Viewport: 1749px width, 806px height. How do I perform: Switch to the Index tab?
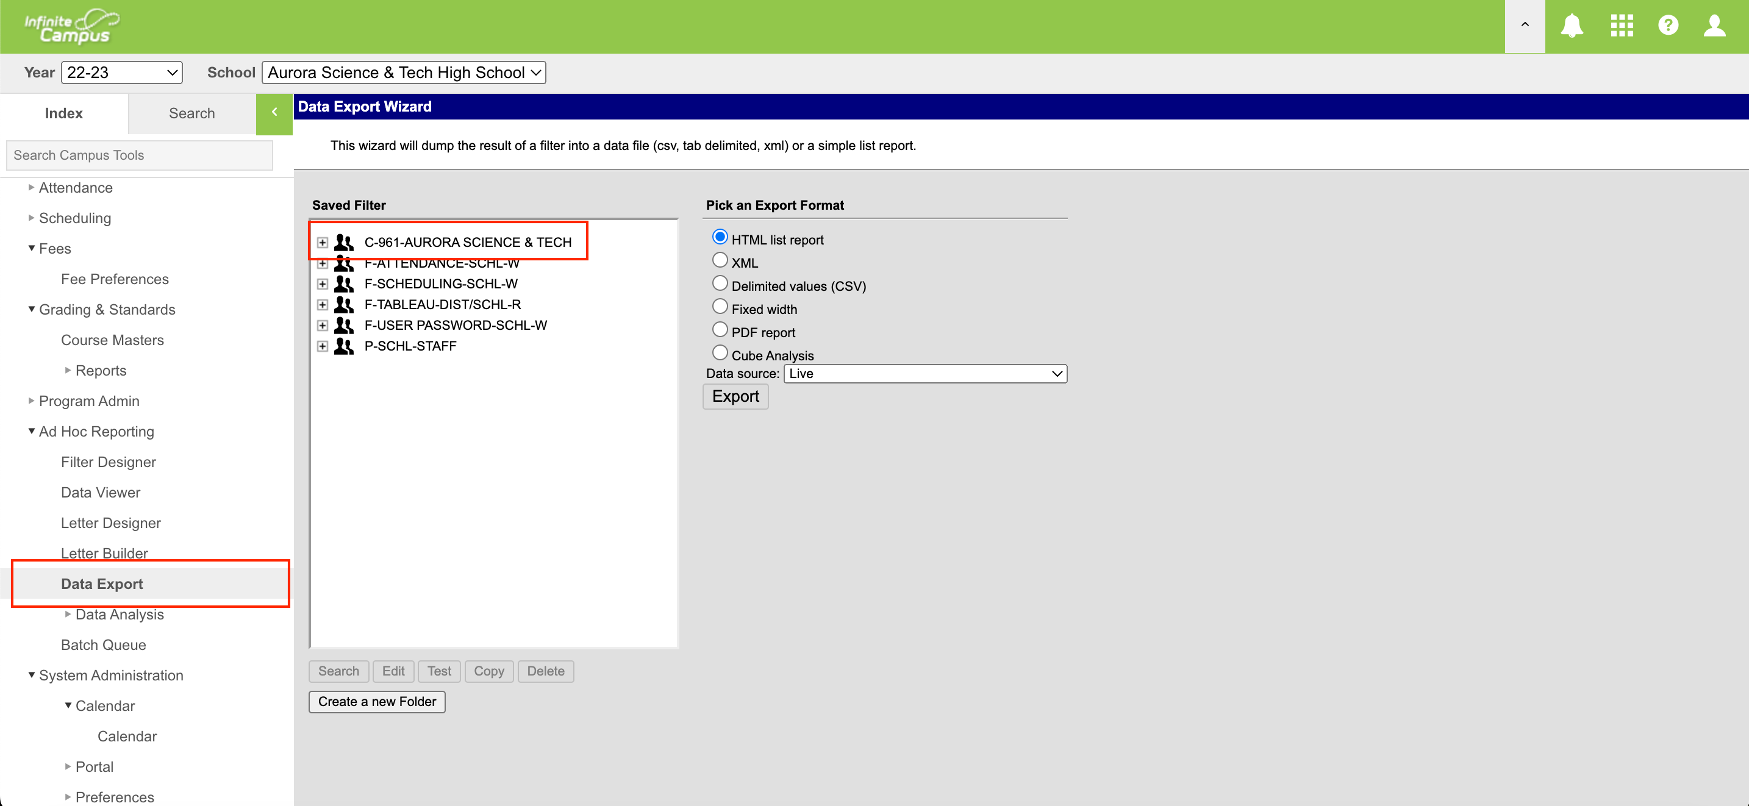tap(64, 113)
